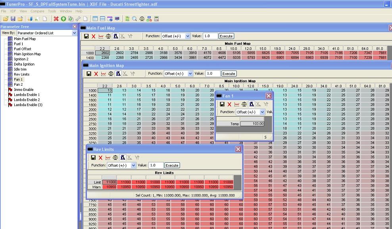Open the XDF menu
This screenshot has height=229, width=392.
coord(13,11)
